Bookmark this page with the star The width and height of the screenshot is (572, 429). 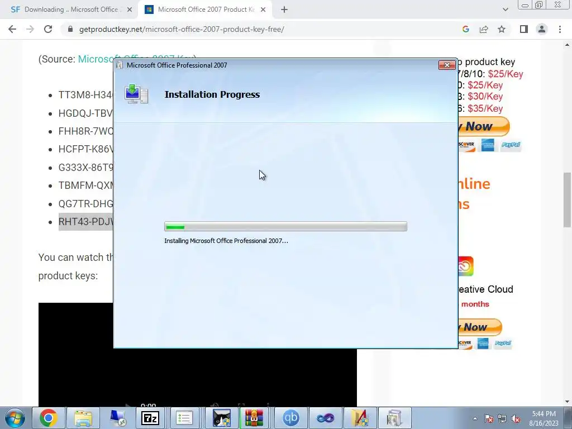point(502,29)
